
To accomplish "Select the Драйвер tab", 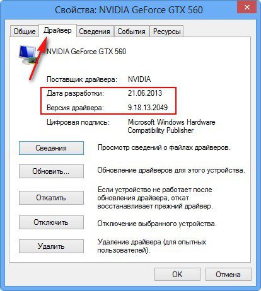I will [57, 31].
